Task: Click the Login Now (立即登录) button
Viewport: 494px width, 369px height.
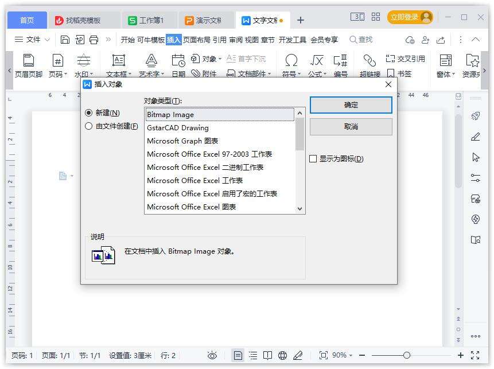Action: tap(410, 17)
